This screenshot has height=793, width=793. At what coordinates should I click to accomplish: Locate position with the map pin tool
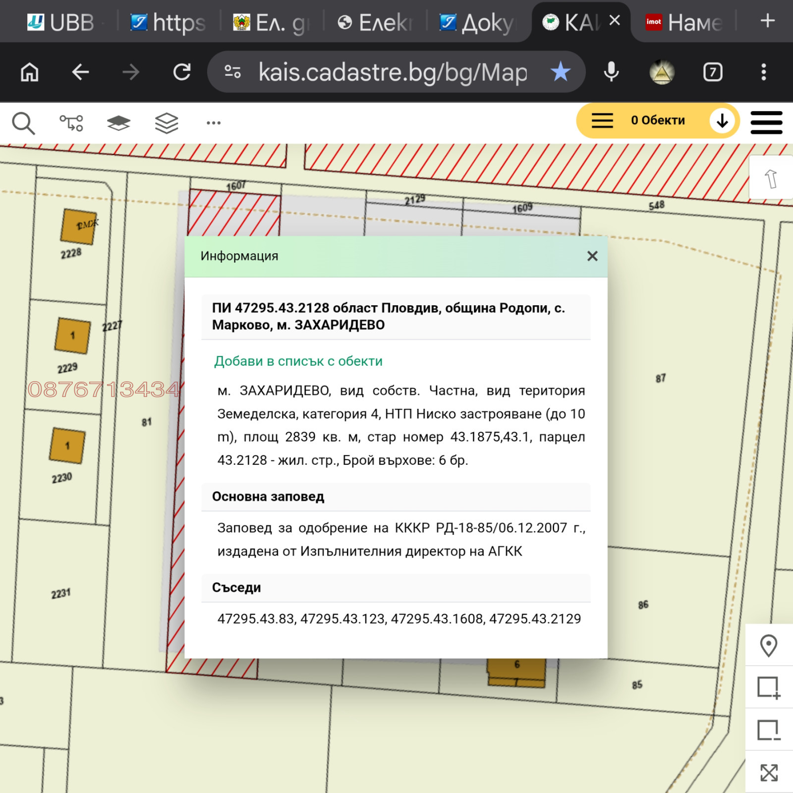tap(769, 646)
